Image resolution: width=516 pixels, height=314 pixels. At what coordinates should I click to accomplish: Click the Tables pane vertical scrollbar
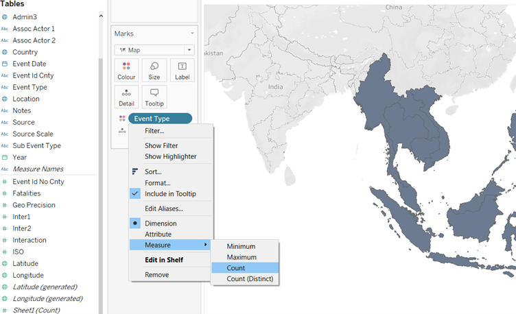tap(102, 137)
